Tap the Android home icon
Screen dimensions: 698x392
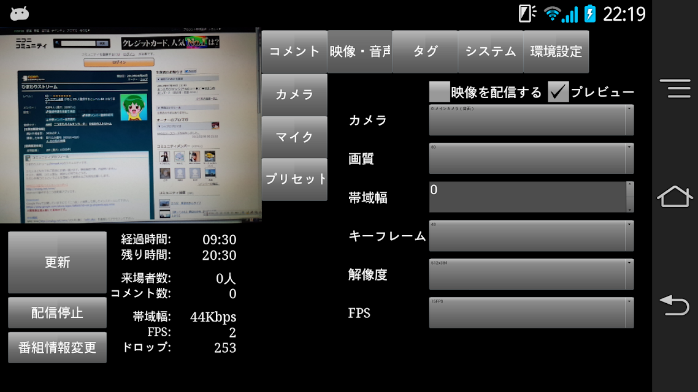(x=675, y=196)
